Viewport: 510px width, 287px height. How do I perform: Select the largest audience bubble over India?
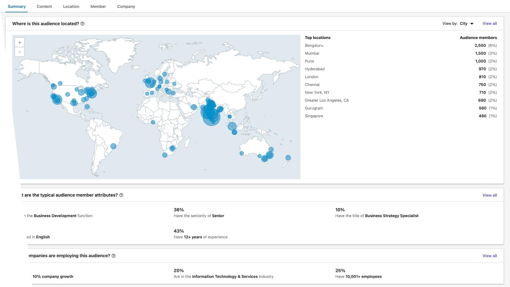click(211, 115)
